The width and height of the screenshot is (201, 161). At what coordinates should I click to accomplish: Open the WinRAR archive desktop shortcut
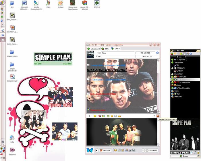coord(85,5)
